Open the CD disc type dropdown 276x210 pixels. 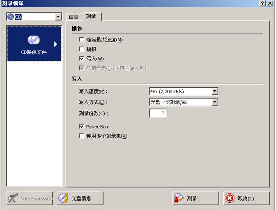point(58,17)
